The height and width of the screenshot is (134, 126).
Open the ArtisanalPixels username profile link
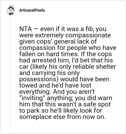[x=32, y=10]
